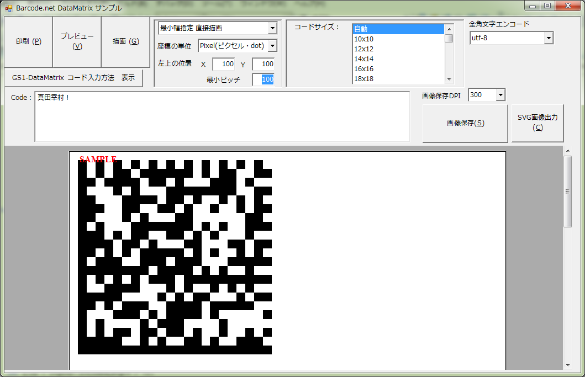This screenshot has width=585, height=377.
Task: Click the code size list's down arrow
Action: pyautogui.click(x=449, y=79)
